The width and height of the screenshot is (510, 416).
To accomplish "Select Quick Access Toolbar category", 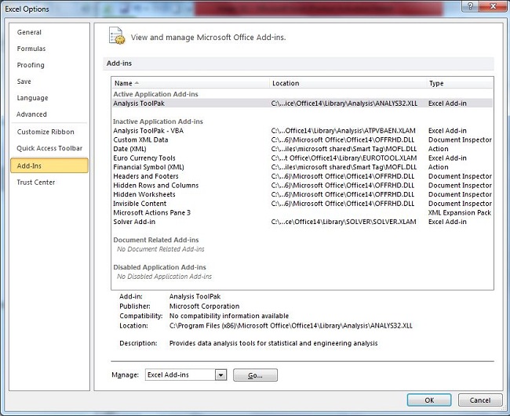I will (x=49, y=148).
